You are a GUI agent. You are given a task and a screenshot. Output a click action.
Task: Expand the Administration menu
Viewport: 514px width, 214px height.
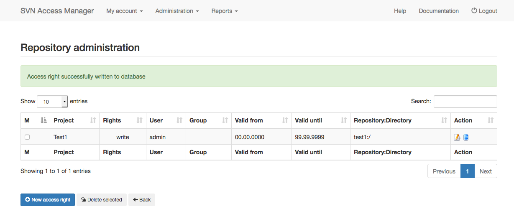[177, 11]
